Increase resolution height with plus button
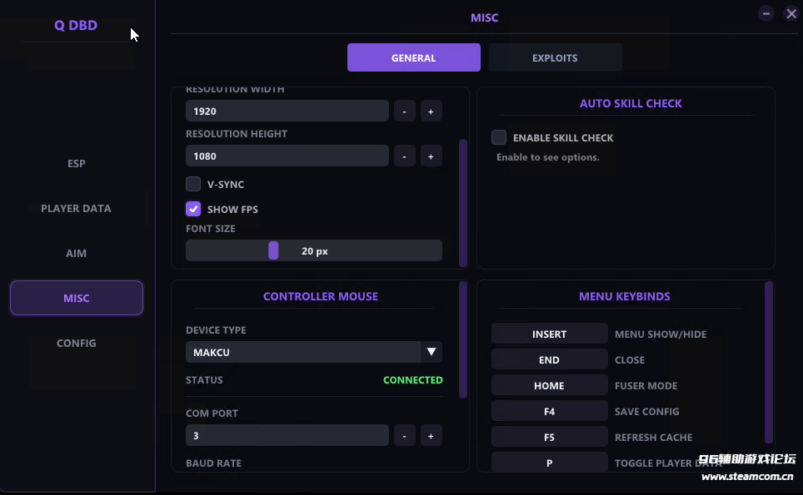803x495 pixels. [x=431, y=156]
